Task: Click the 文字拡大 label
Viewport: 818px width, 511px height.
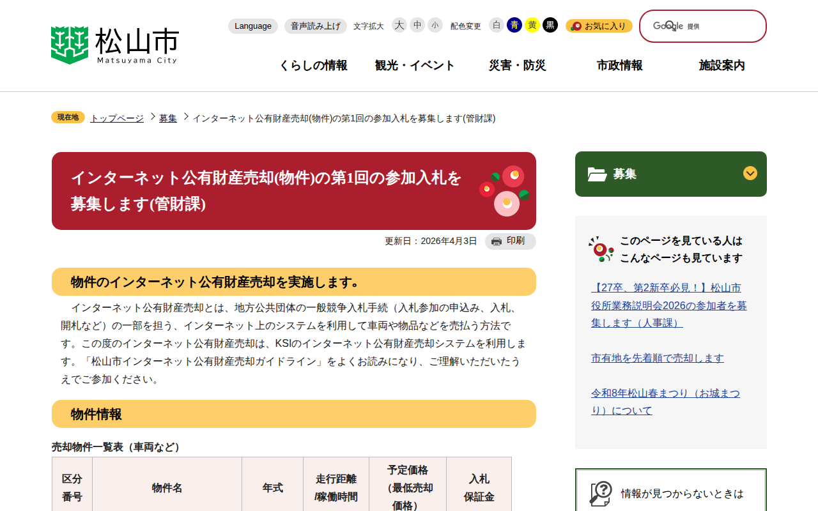Action: 369,26
